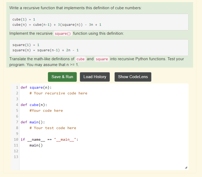202x177 pixels.
Task: Open Load History
Action: (x=95, y=77)
